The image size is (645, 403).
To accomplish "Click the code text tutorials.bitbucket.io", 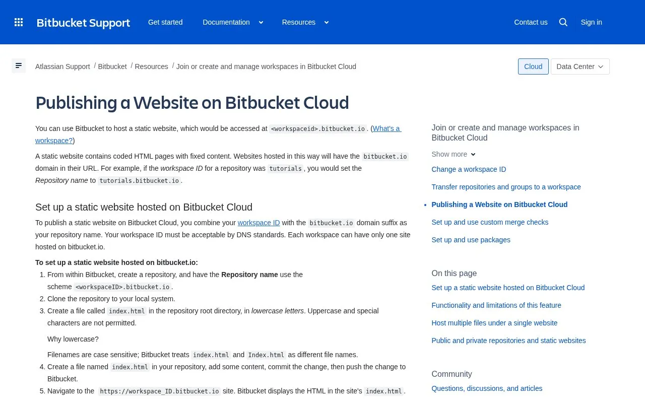I will 139,180.
